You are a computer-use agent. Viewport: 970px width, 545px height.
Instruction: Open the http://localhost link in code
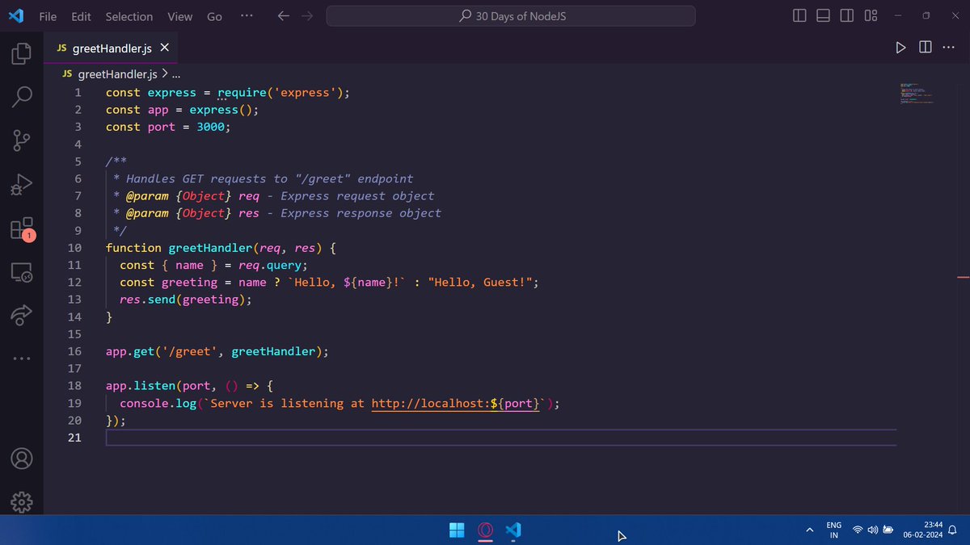tap(456, 403)
